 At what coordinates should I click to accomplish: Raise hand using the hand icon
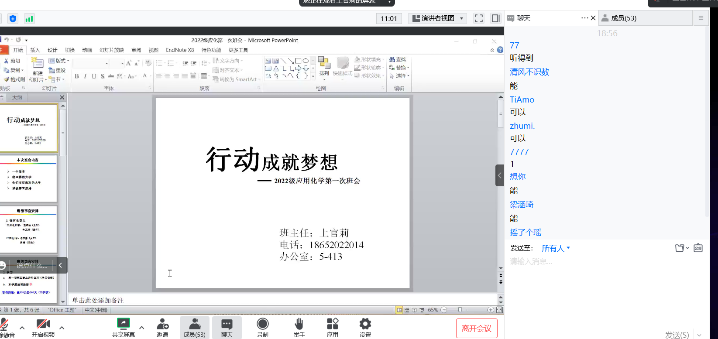[299, 324]
